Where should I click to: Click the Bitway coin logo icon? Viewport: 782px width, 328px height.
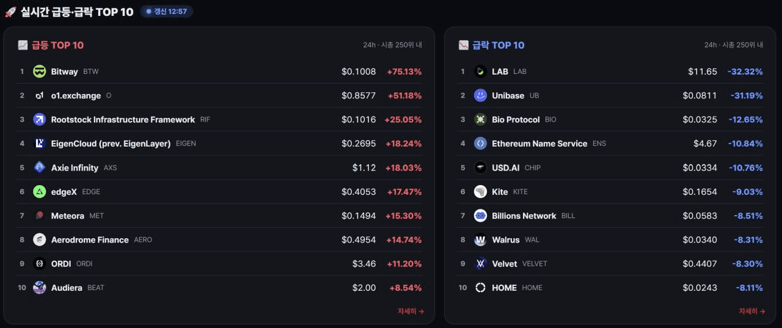40,71
